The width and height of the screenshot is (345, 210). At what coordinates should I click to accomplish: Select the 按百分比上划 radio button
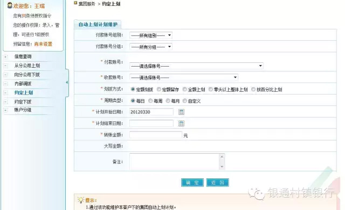(253, 89)
